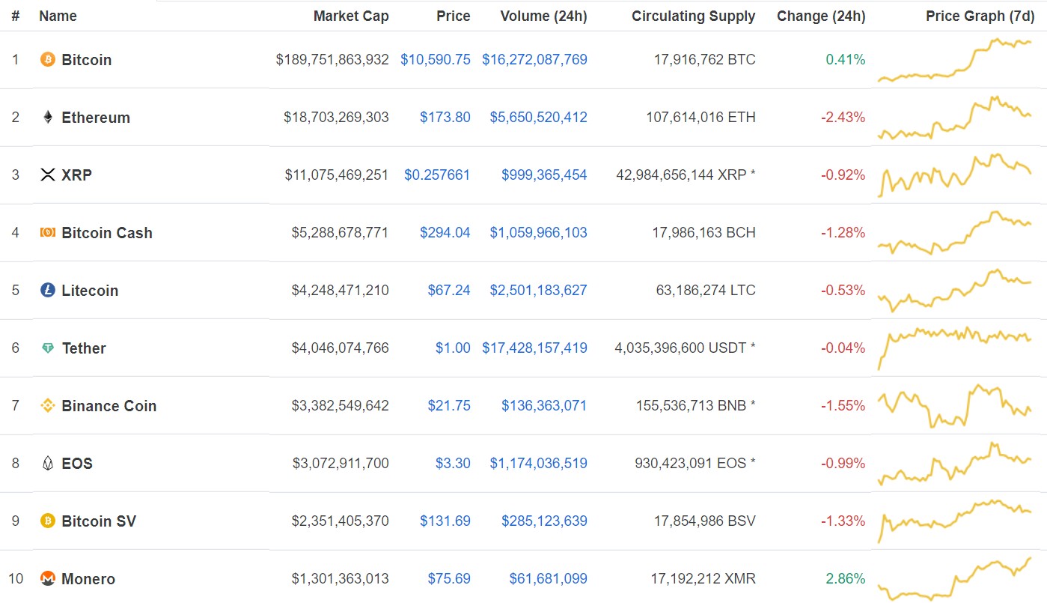1047x603 pixels.
Task: Sort by Volume (24h) column header
Action: 543,16
